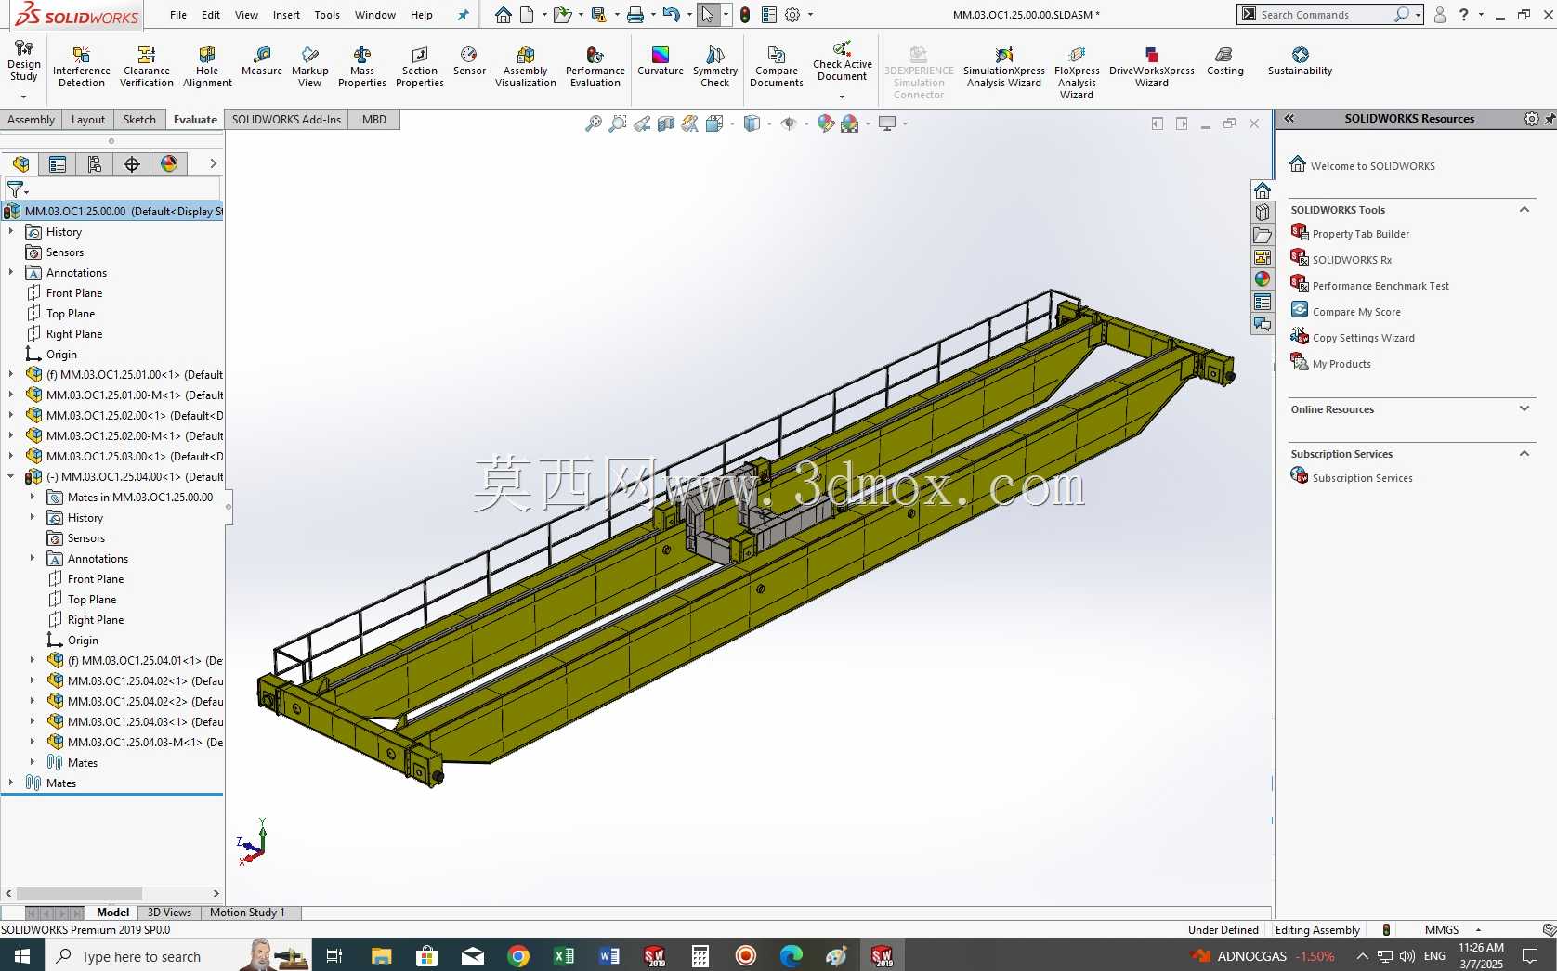
Task: Open the File menu
Action: pyautogui.click(x=178, y=15)
